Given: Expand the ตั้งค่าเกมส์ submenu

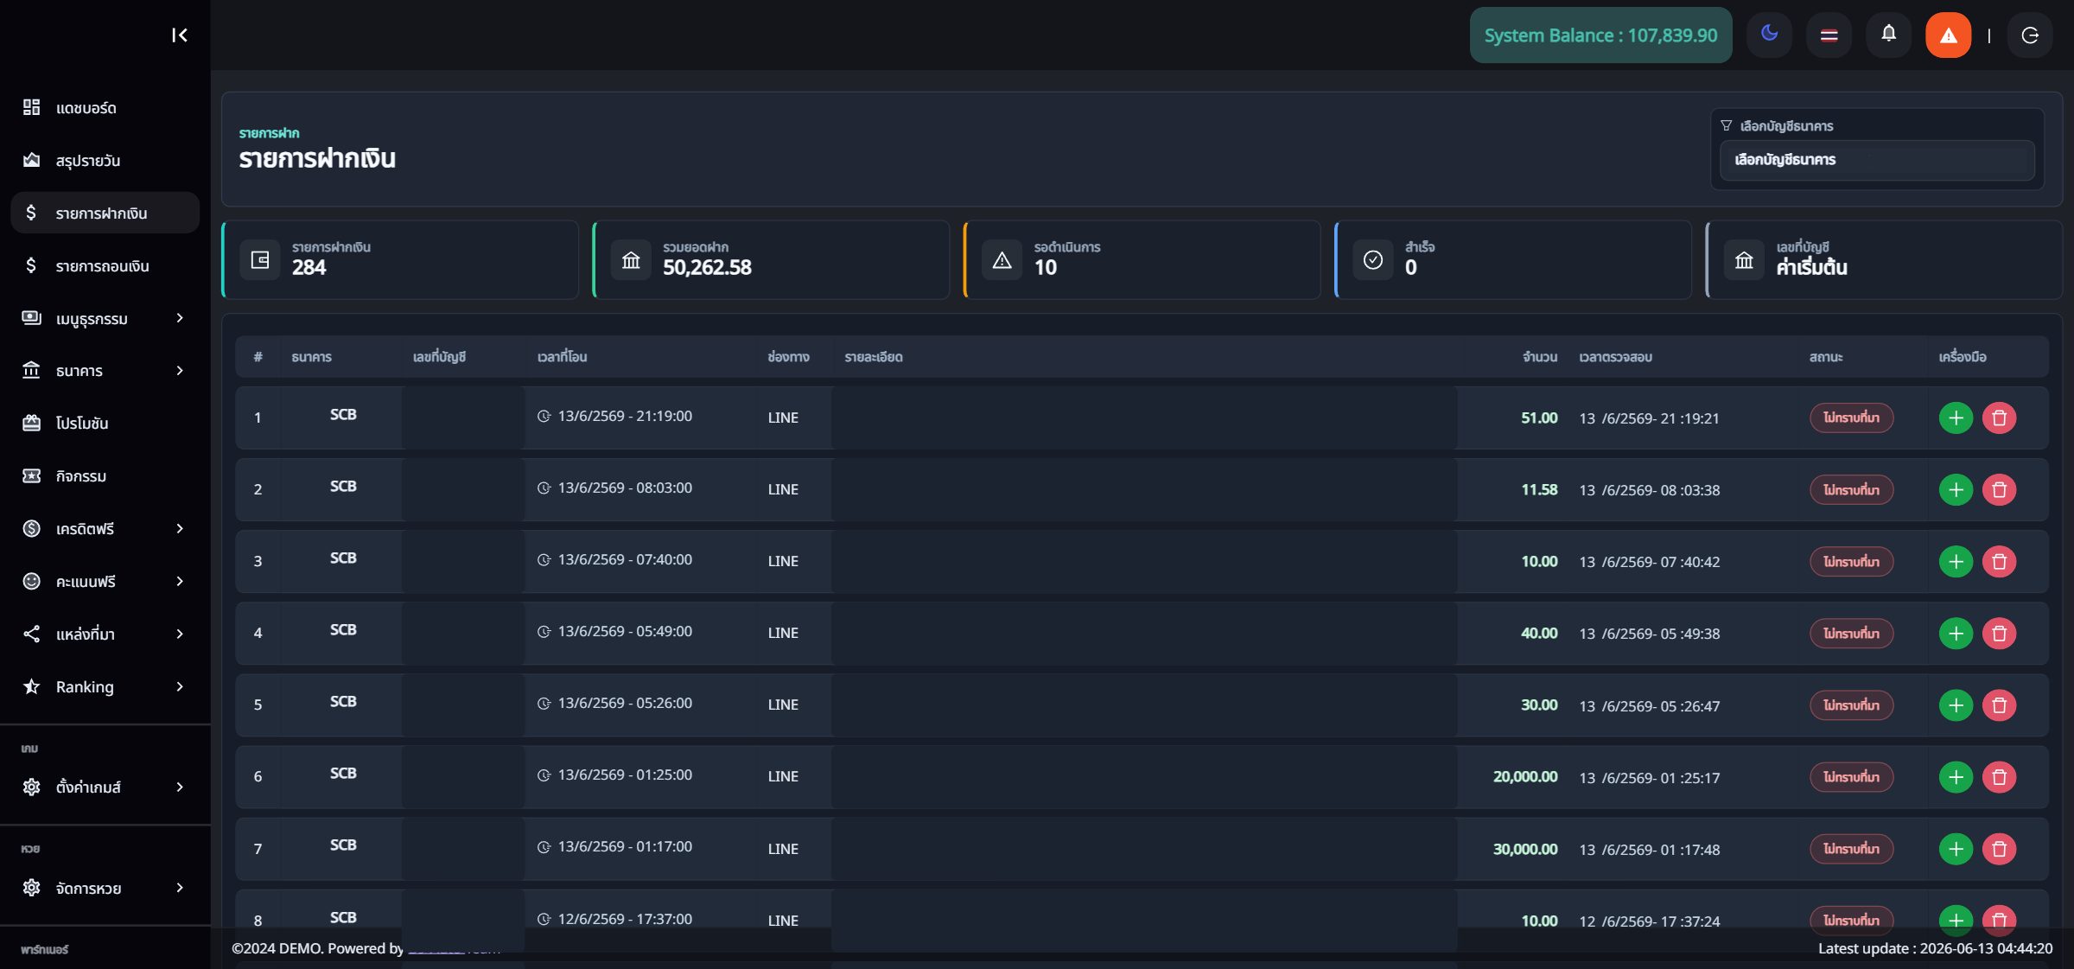Looking at the screenshot, I should 105,787.
